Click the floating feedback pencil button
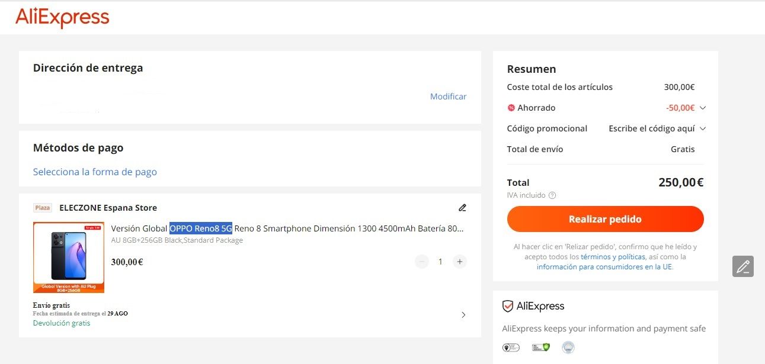 (x=743, y=266)
